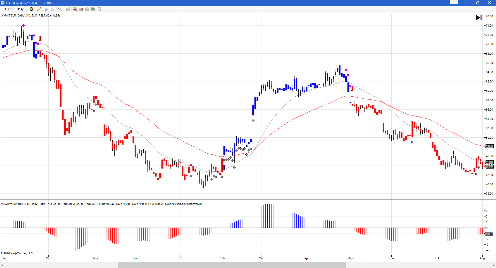Click the WMA/EMA indicator label text

click(x=30, y=15)
